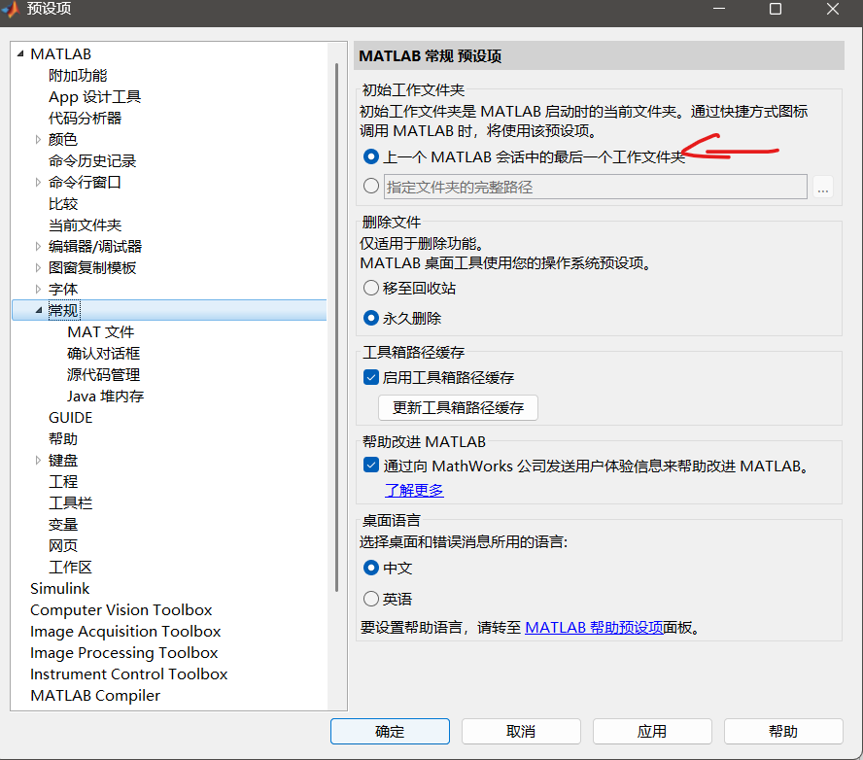Viewport: 863px width, 760px height.
Task: Expand the 键盘 tree node
Action: 38,460
